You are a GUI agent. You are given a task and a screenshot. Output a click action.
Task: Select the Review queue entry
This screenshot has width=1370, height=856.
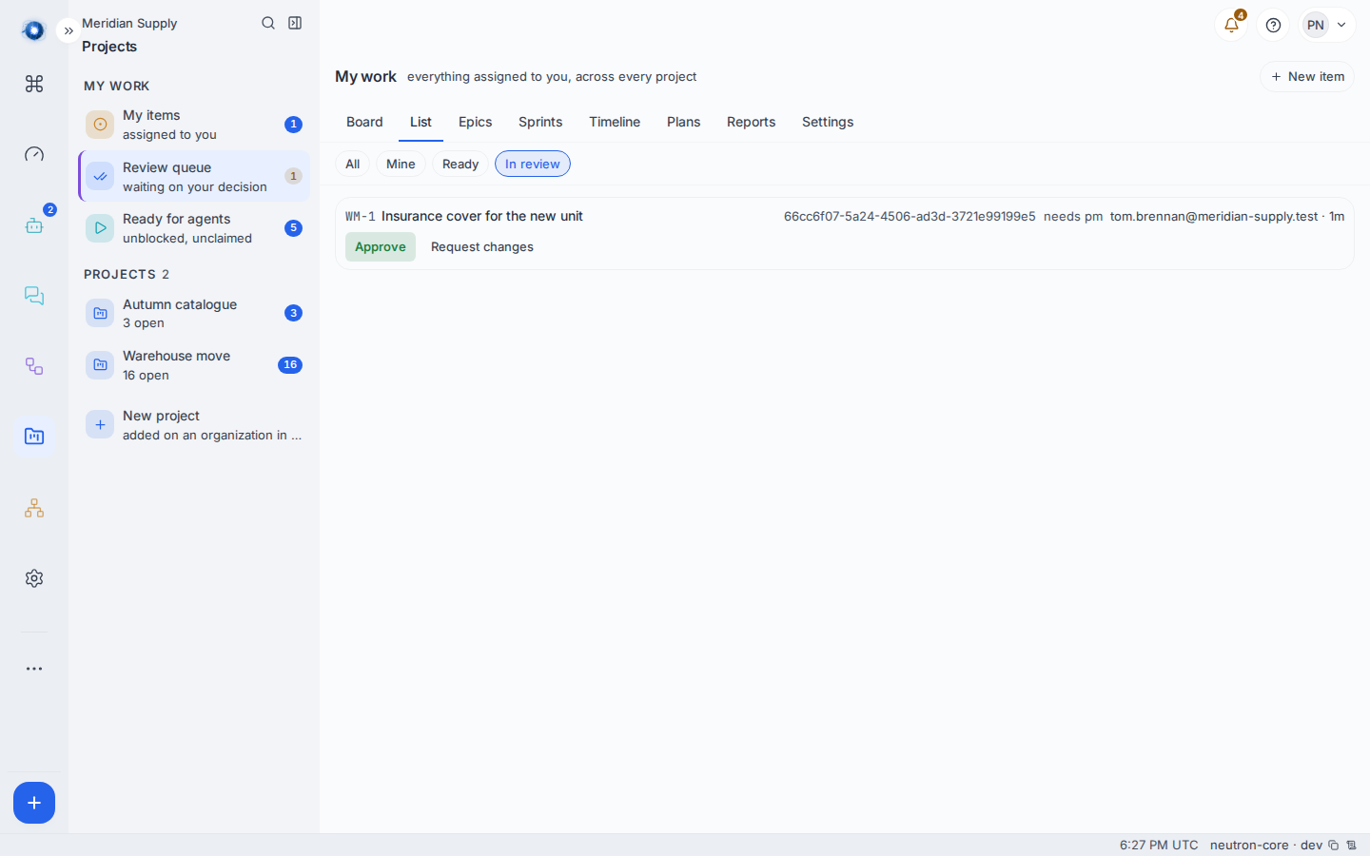click(194, 176)
